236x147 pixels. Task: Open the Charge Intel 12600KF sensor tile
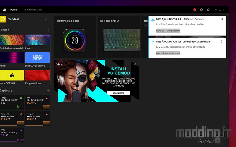(x=12, y=102)
